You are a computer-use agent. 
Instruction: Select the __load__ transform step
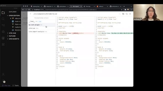(41, 21)
